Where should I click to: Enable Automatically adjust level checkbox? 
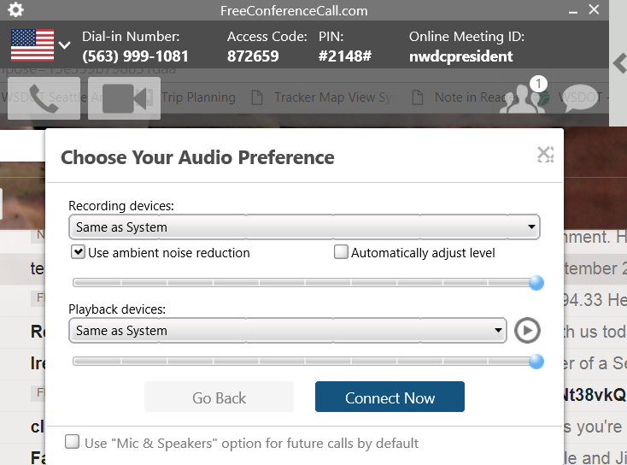(x=341, y=252)
